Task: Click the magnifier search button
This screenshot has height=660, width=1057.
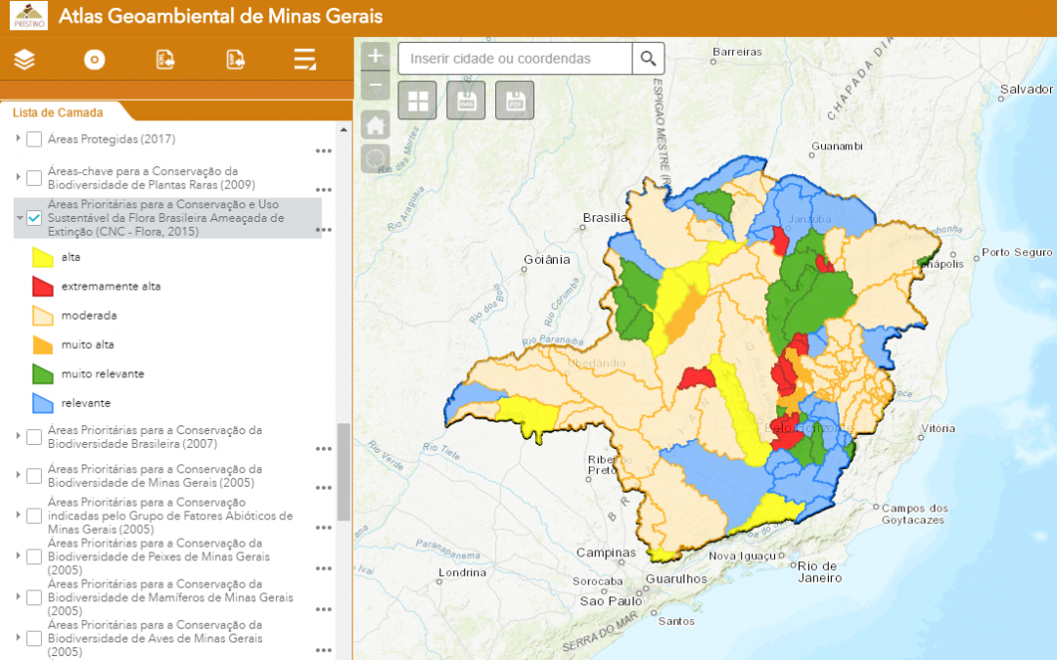Action: point(648,59)
